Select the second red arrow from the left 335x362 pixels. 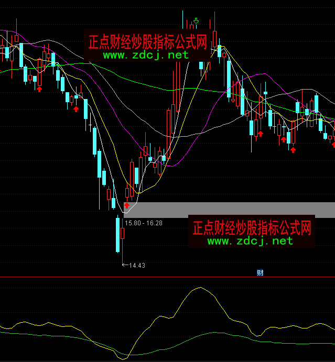click(76, 108)
